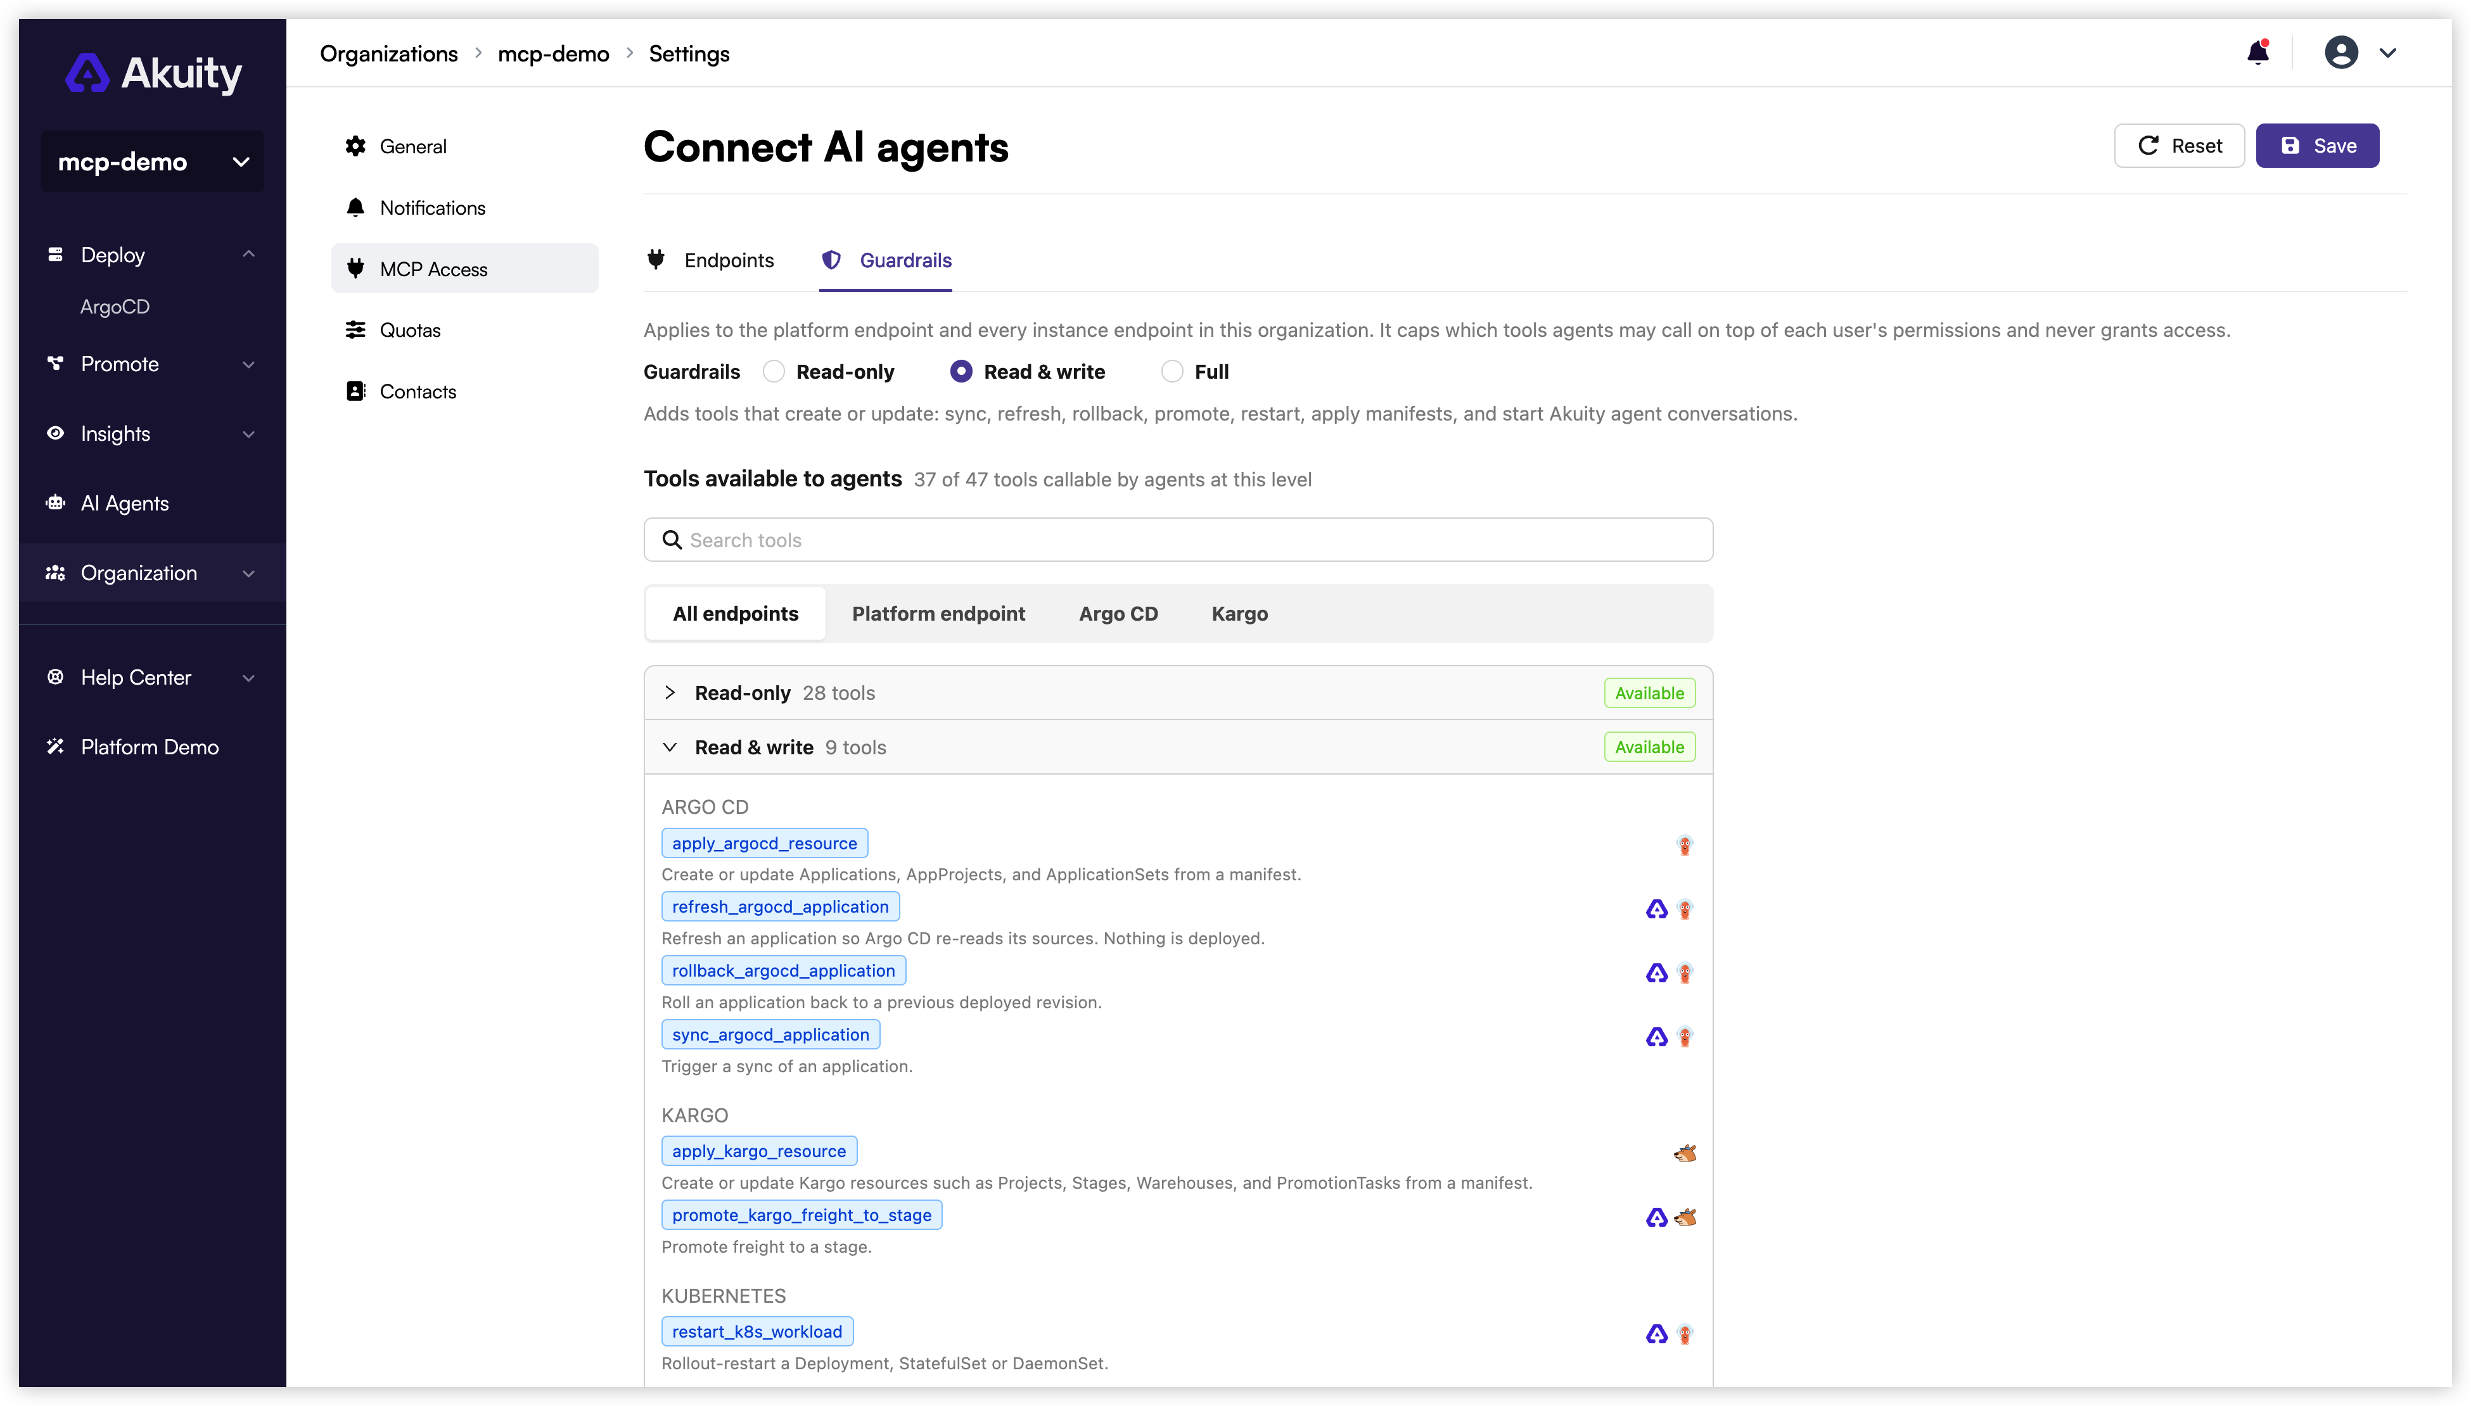Open the mcp-demo organization dropdown

tap(153, 161)
